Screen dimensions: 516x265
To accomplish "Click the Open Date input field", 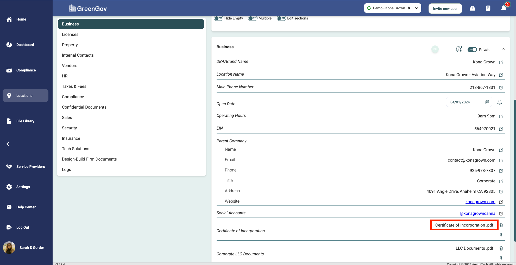I will [x=469, y=102].
